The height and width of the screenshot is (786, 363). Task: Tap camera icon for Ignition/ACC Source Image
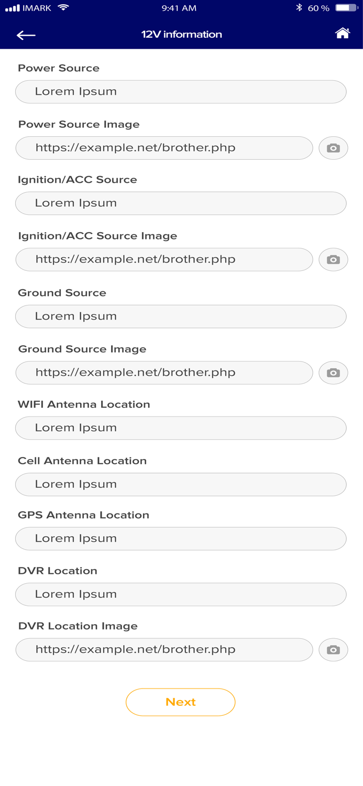click(333, 260)
